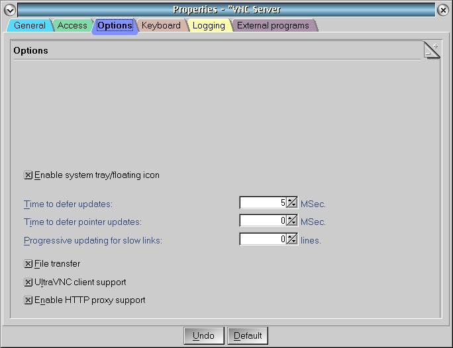
Task: Click the Progressive updating for slow links label
Action: point(93,241)
